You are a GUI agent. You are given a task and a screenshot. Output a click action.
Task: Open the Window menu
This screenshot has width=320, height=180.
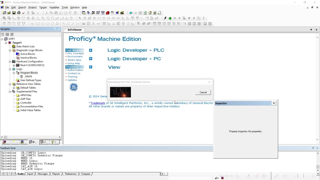click(x=75, y=7)
